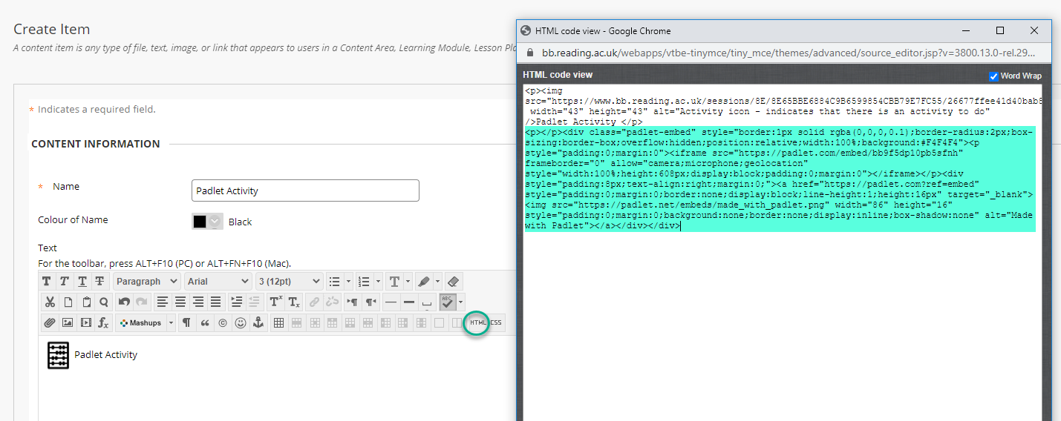Click the insert embedded media icon
The height and width of the screenshot is (421, 1061).
[x=85, y=322]
